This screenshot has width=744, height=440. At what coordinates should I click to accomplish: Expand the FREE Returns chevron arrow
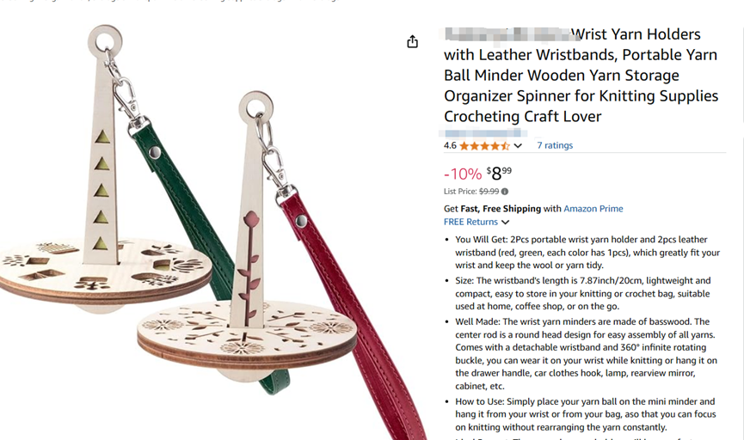[x=506, y=222]
